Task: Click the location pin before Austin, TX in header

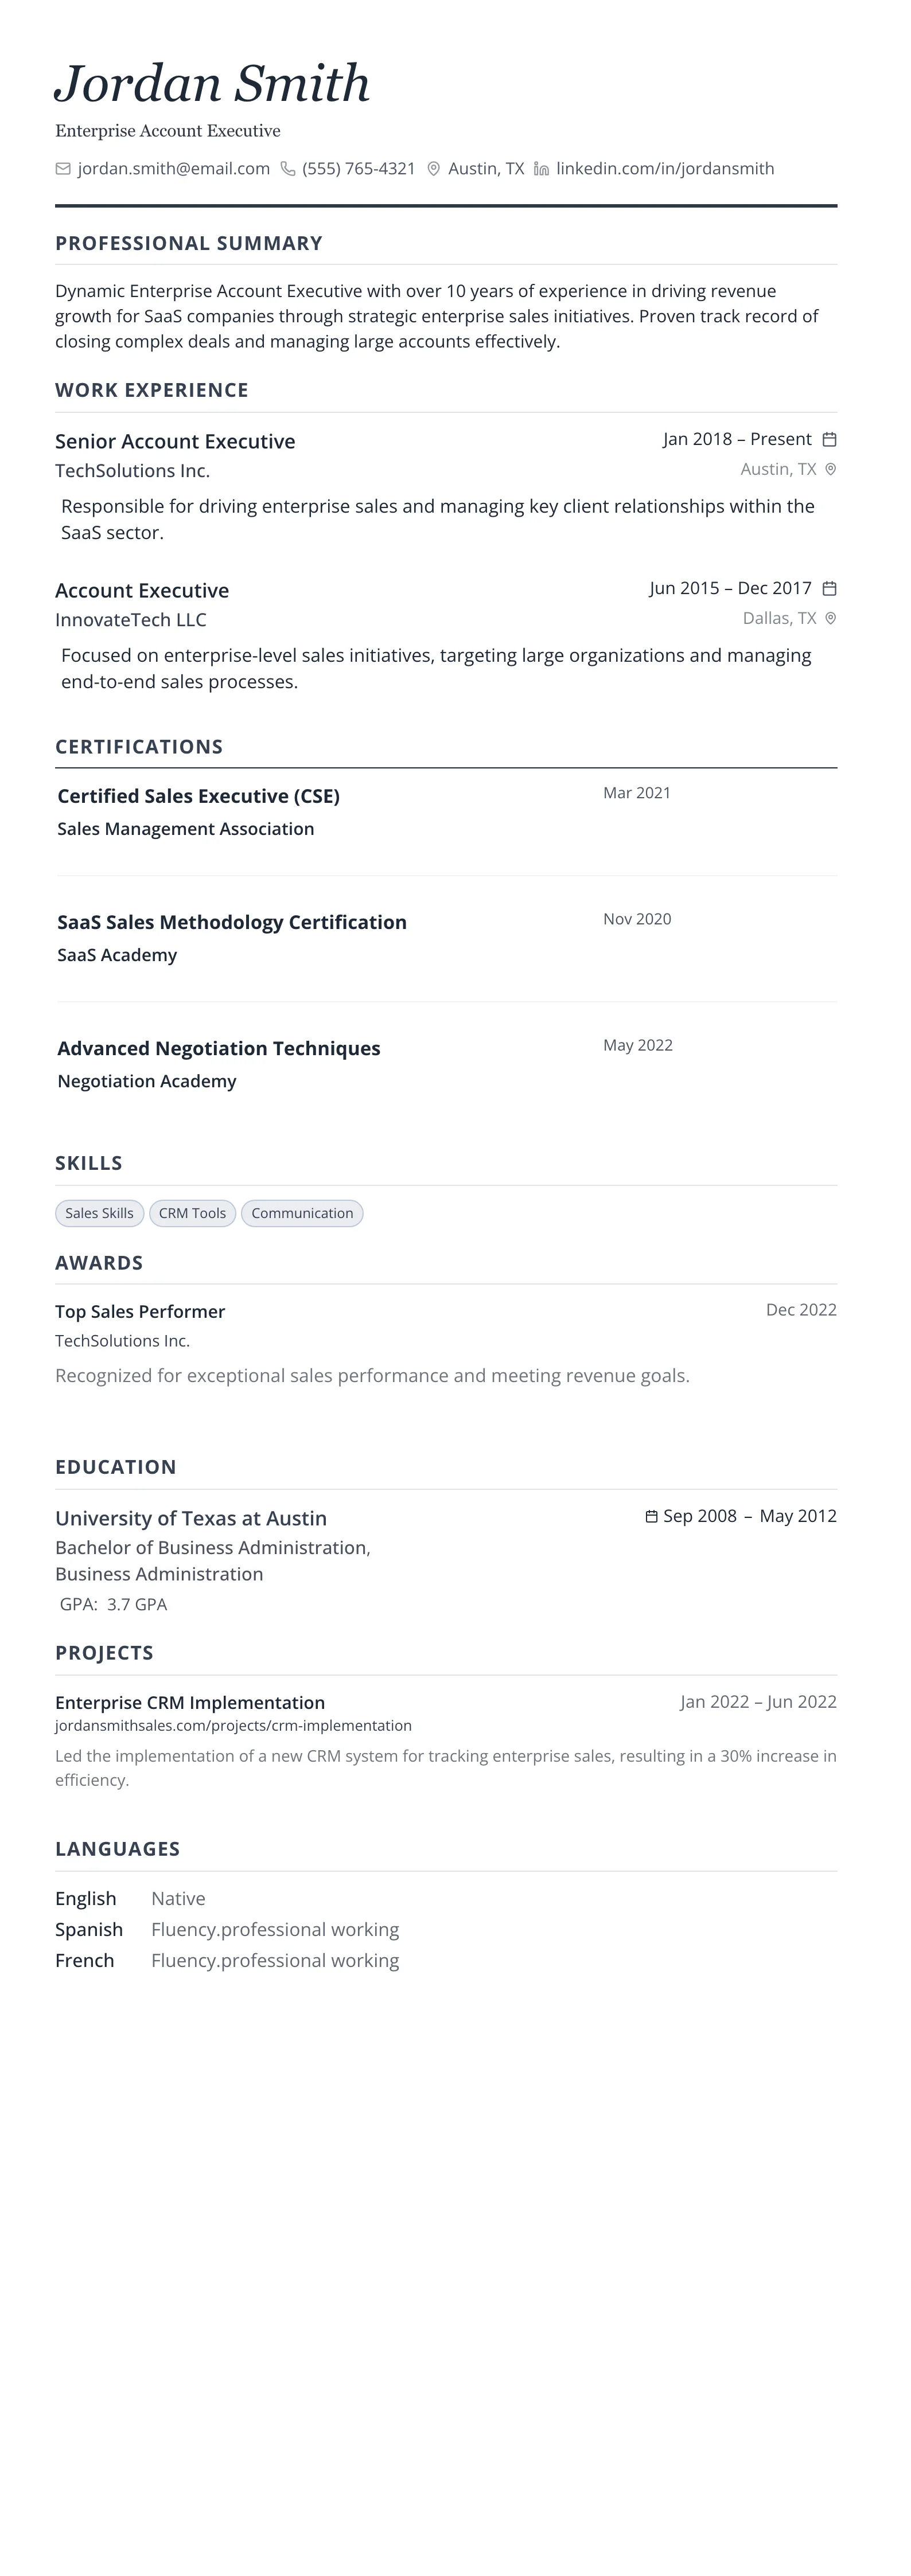Action: click(434, 169)
